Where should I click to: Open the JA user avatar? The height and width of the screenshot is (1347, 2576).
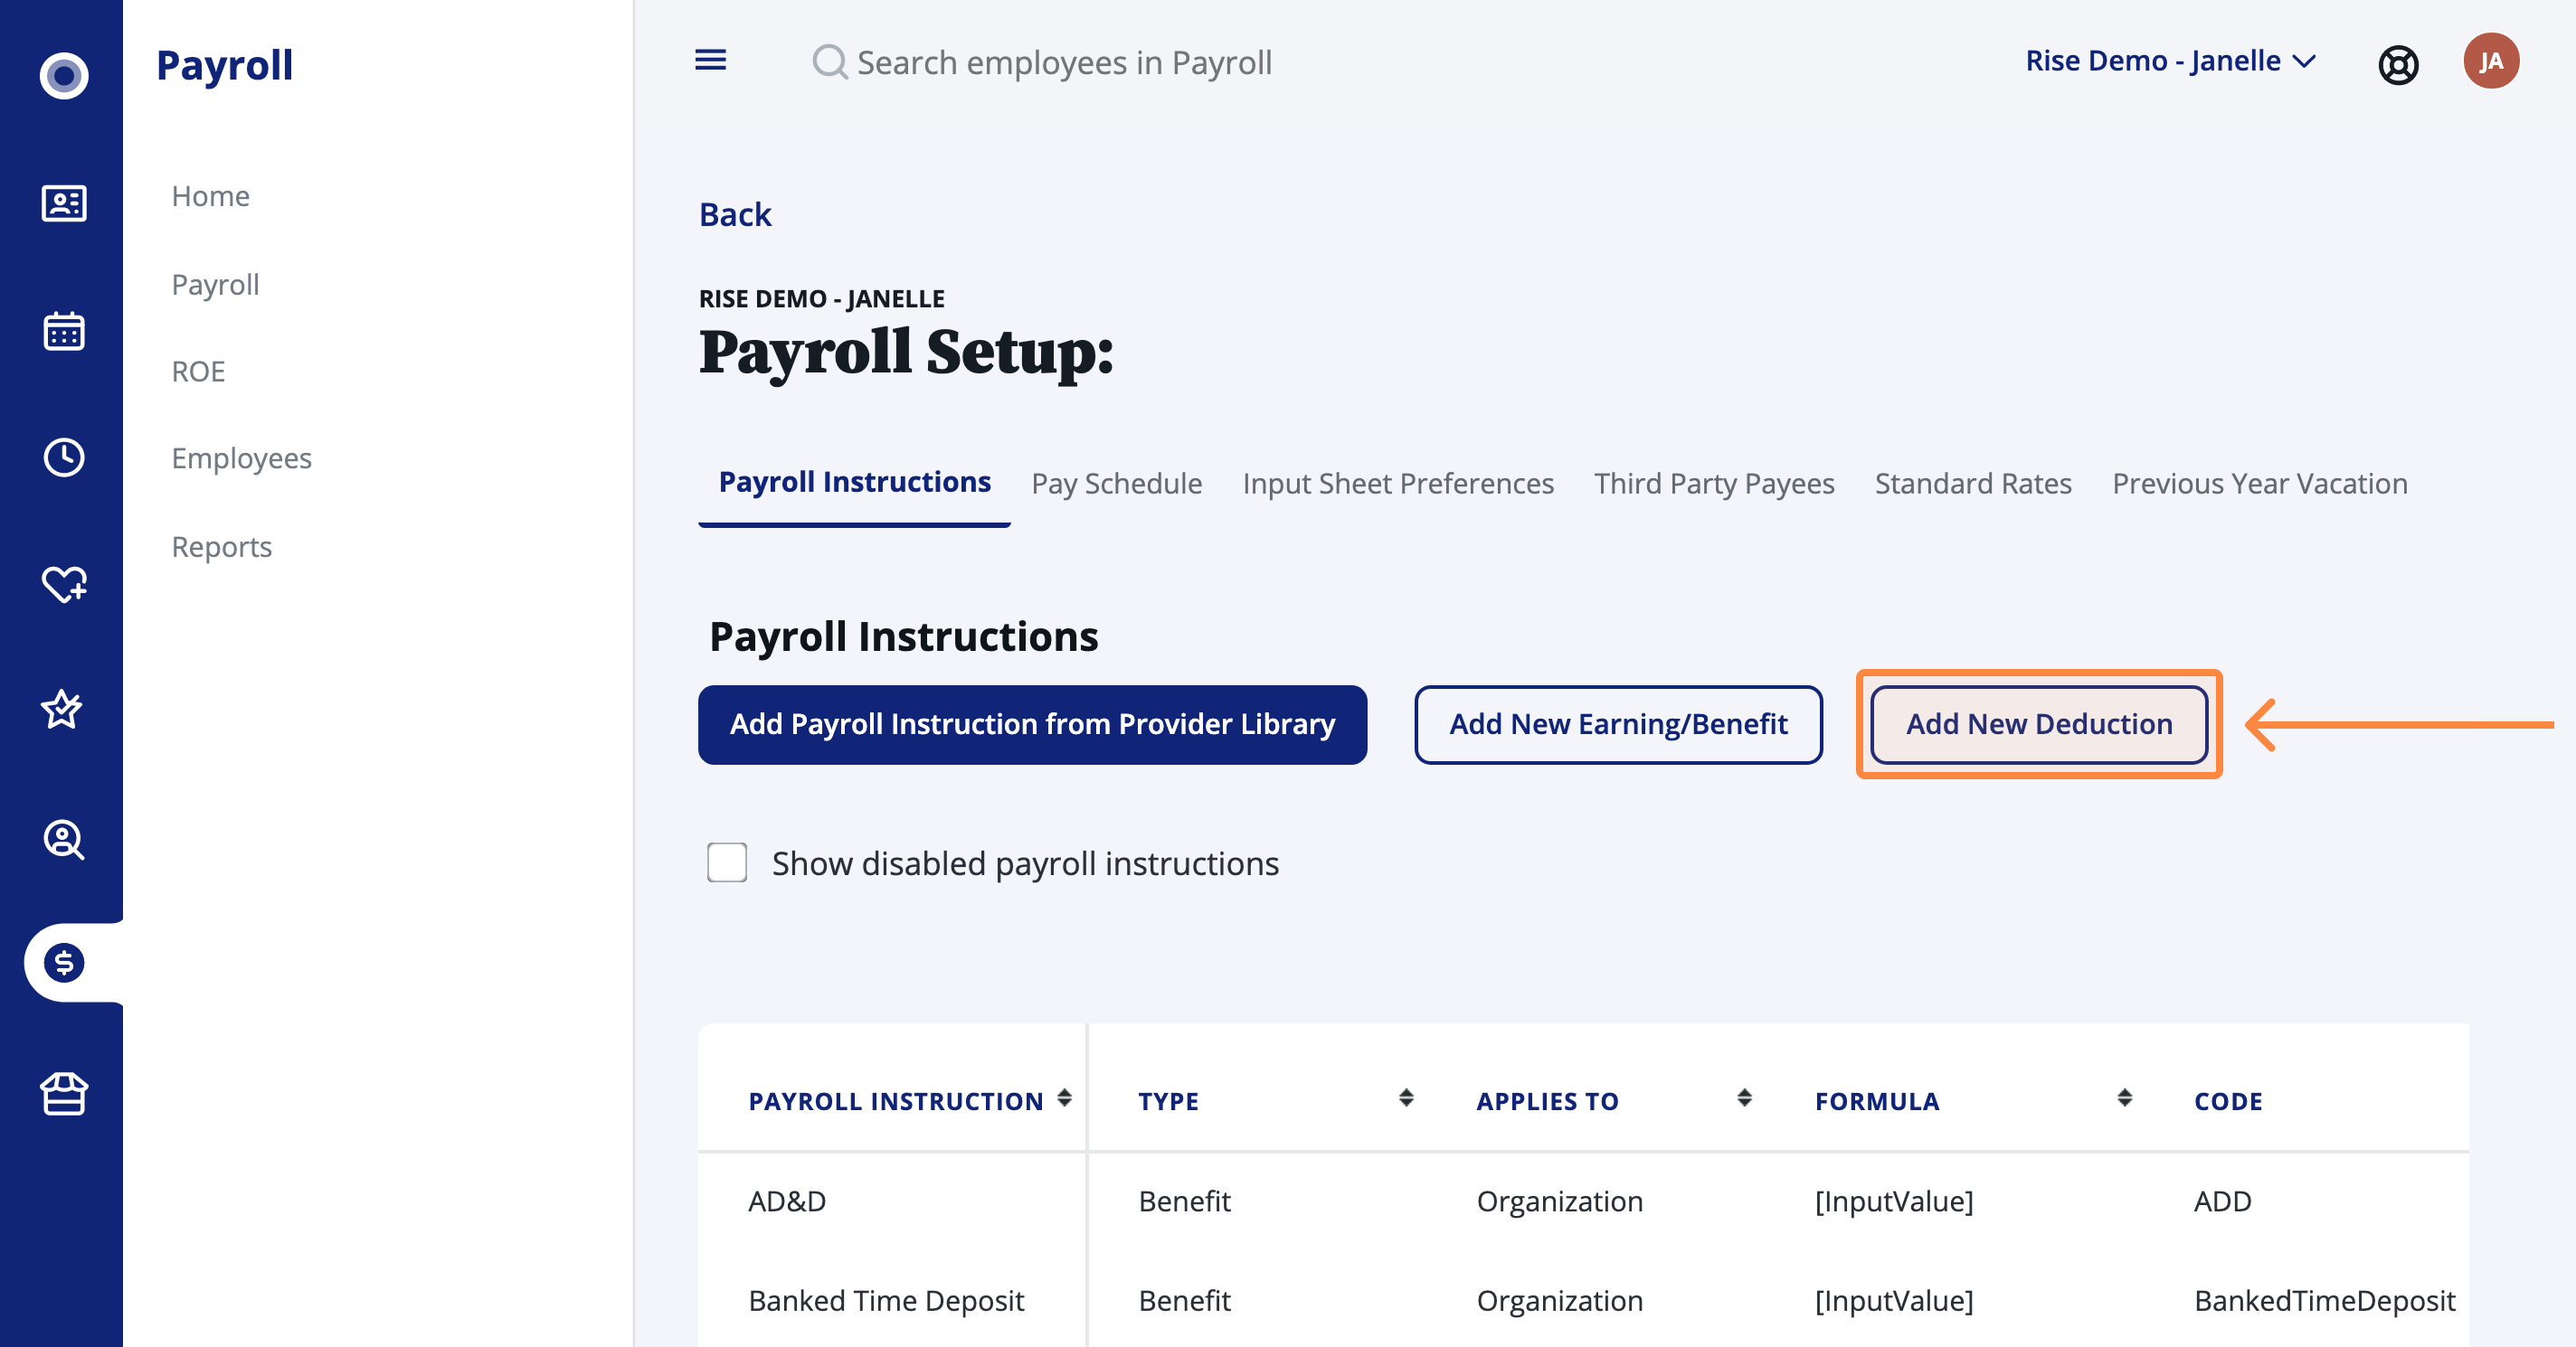(2490, 61)
